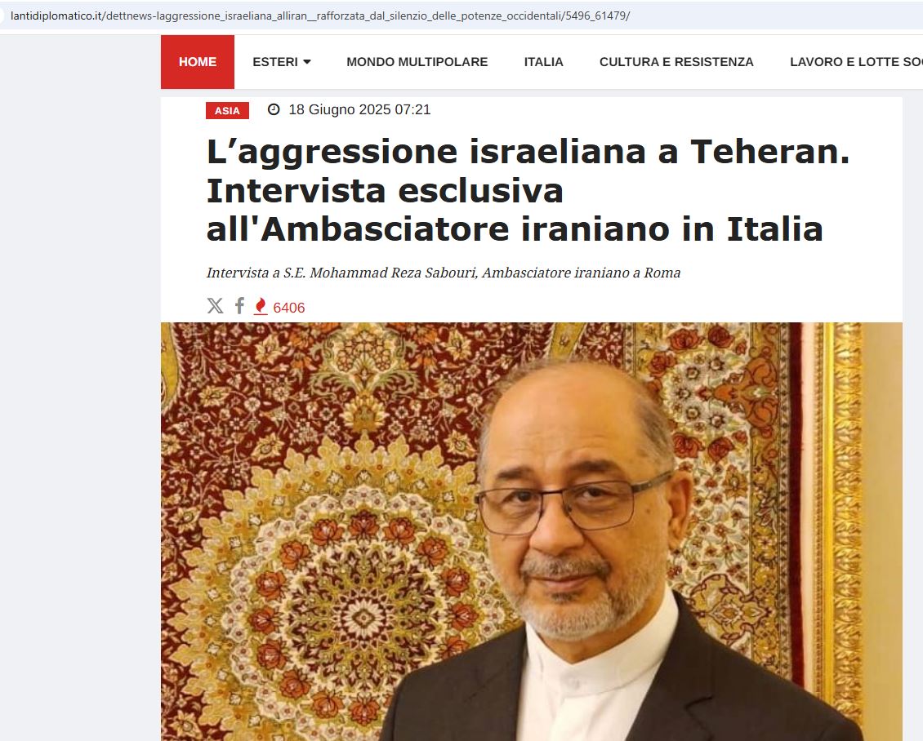
Task: Go to the HOME tab
Action: (198, 62)
